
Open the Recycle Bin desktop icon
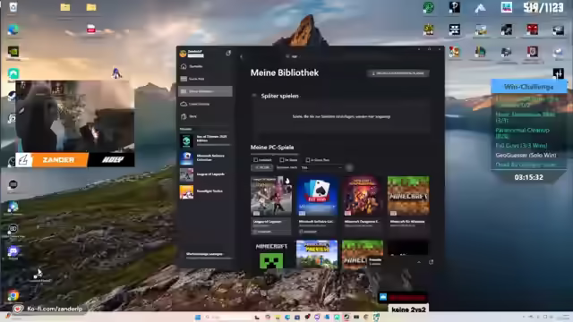[x=13, y=7]
